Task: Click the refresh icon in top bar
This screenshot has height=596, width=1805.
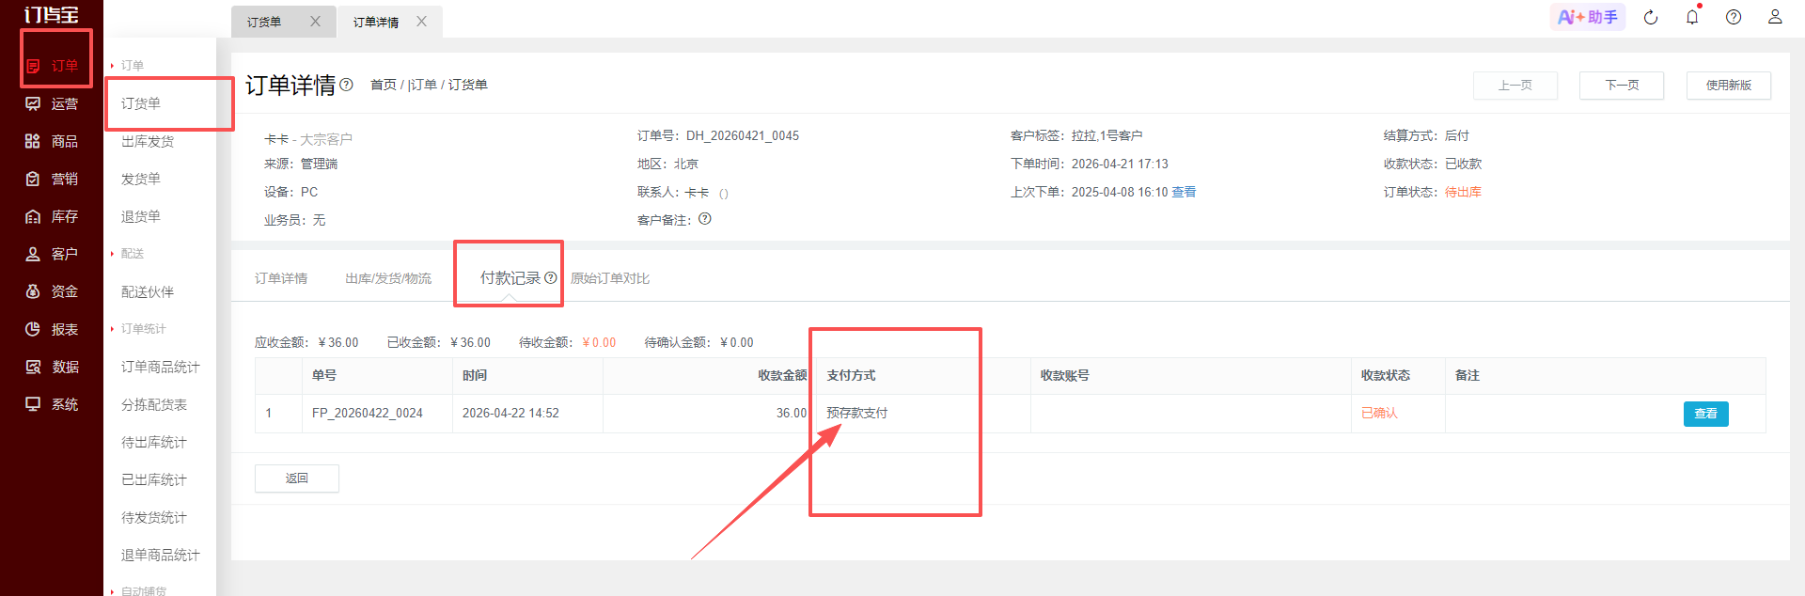Action: [1651, 17]
